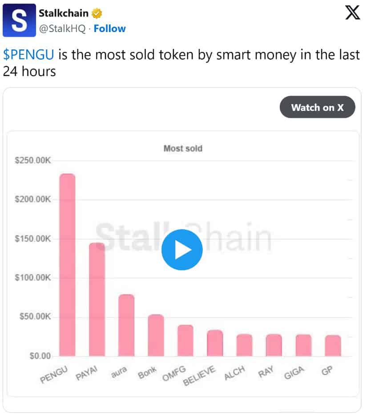Screen dimensions: 367x417
Task: Click the Watch on X button
Action: 317,107
